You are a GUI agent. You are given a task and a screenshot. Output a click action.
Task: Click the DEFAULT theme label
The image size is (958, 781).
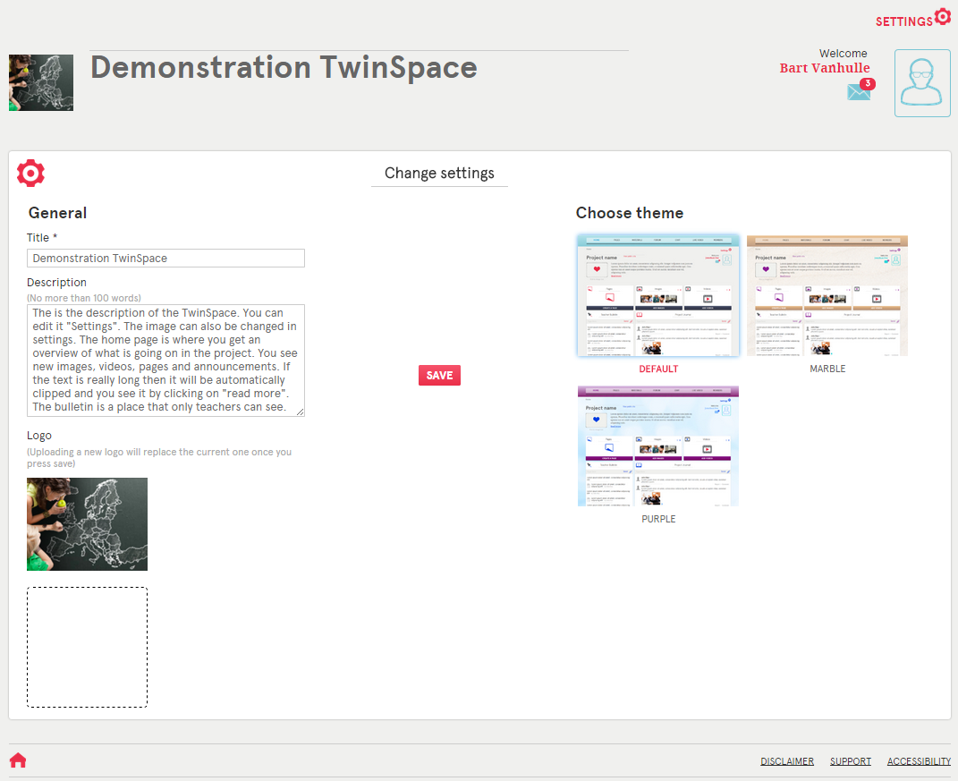(658, 369)
